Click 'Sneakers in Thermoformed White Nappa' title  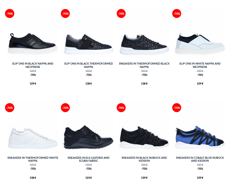click(33, 159)
